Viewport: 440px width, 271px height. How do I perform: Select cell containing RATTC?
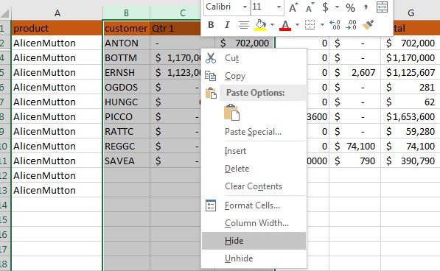tap(126, 131)
